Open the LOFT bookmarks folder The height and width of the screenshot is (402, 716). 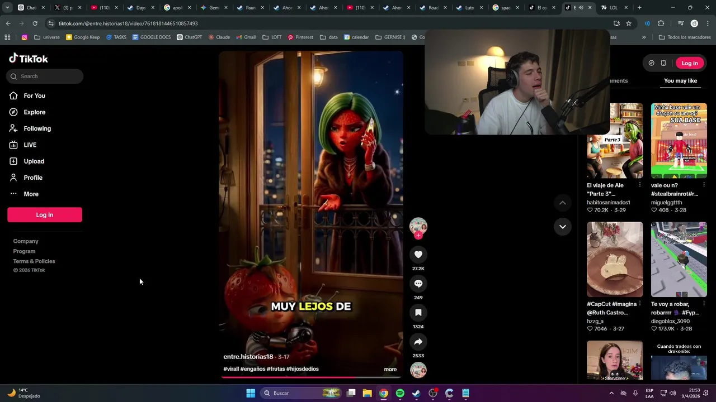click(x=272, y=37)
